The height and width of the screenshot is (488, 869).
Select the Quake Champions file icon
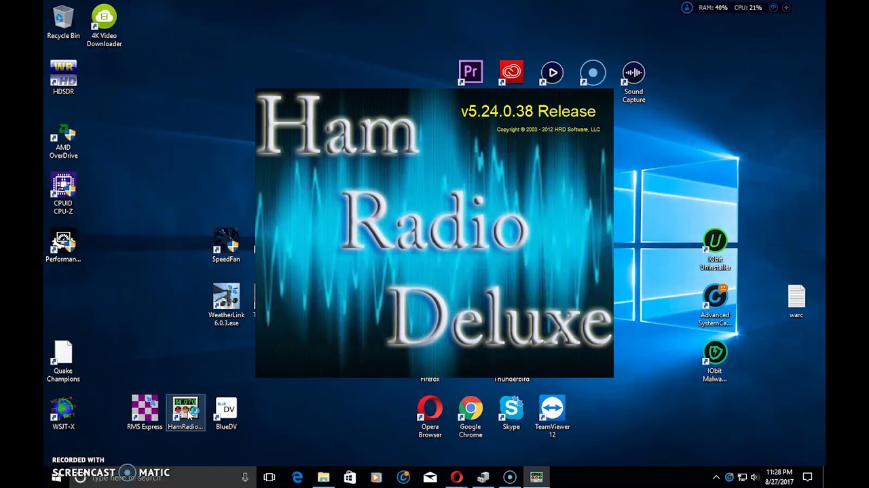[63, 361]
